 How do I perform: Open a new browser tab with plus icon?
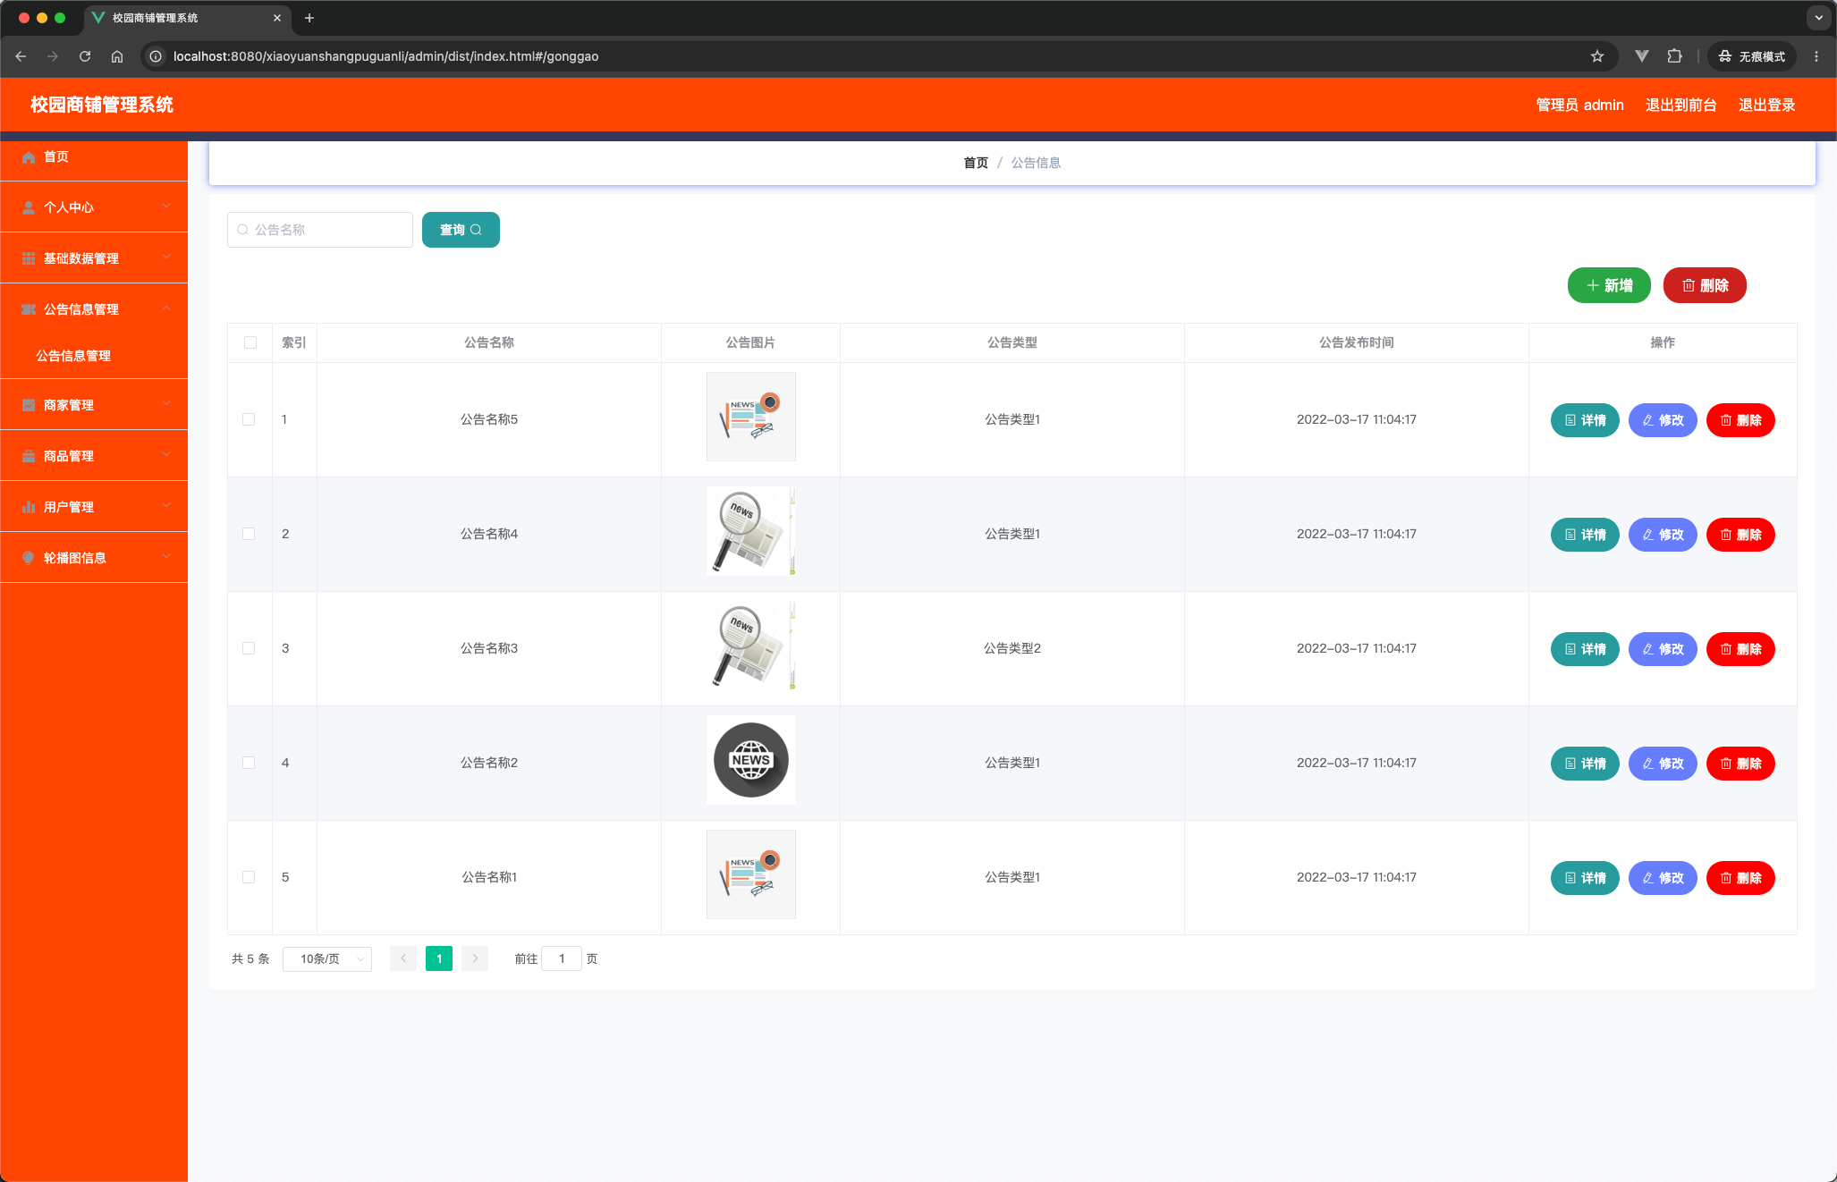(x=309, y=18)
